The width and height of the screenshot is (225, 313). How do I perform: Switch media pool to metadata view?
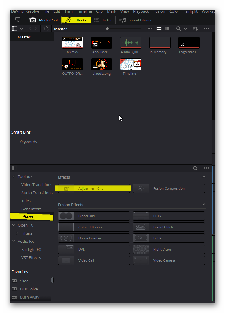[x=151, y=29]
